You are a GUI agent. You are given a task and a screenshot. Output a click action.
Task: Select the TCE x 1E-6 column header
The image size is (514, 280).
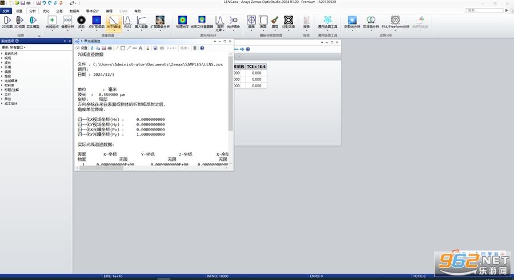(x=256, y=67)
